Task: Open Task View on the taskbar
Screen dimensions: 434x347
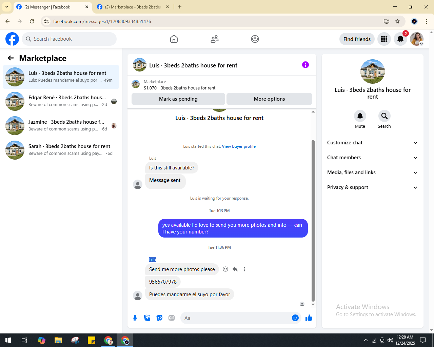Action: pos(24,340)
